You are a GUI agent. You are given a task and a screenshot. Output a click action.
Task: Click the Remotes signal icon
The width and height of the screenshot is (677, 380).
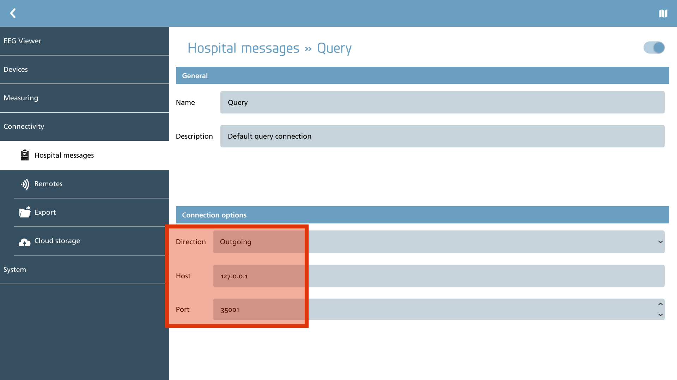click(x=25, y=184)
